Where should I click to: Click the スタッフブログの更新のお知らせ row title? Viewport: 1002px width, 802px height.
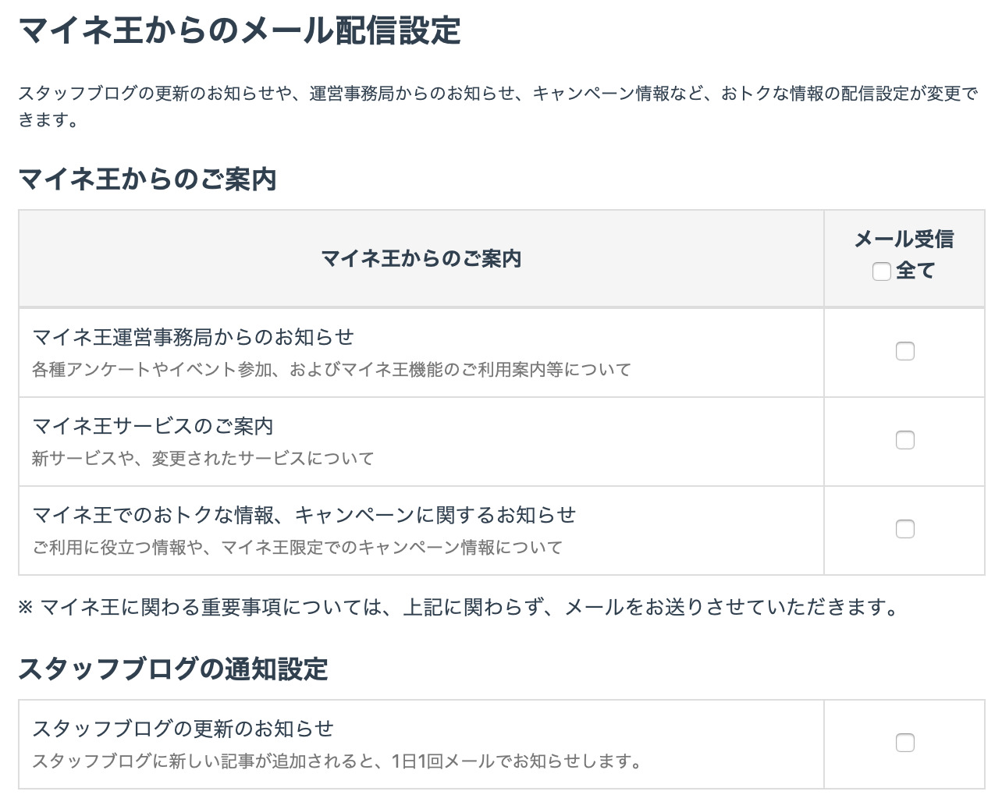183,729
